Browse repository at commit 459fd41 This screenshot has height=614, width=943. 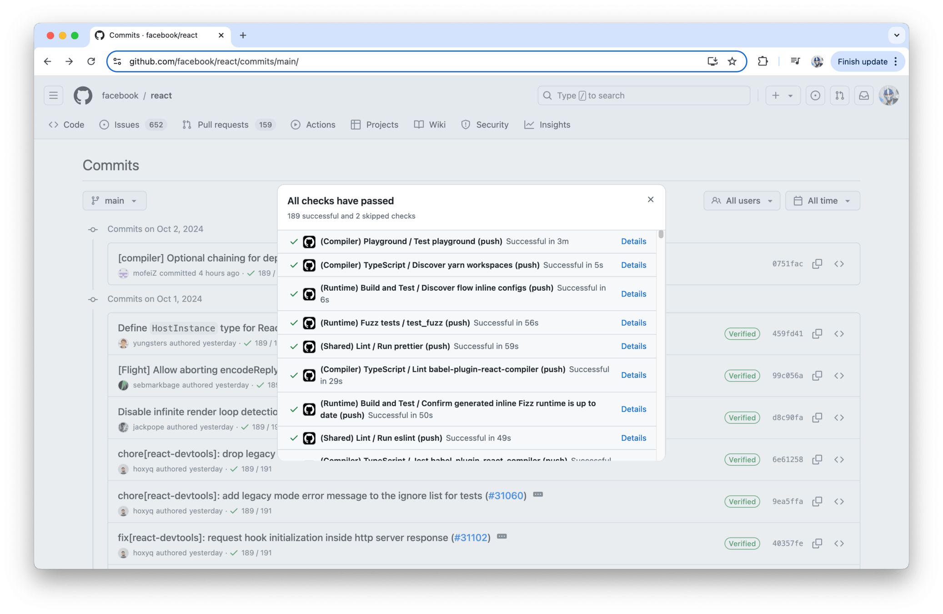click(x=839, y=334)
